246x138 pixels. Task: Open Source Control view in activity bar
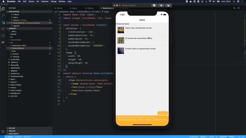pos(3,22)
